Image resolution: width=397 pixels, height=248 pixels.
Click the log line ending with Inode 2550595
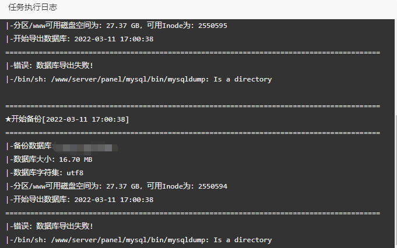[117, 26]
